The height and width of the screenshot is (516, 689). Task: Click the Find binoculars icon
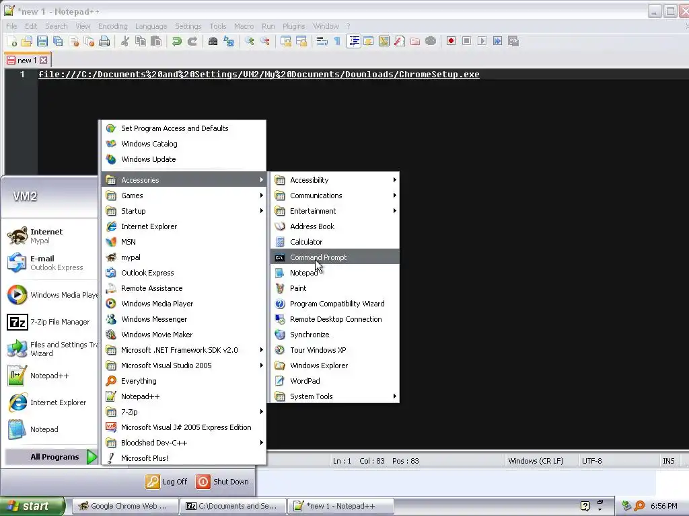(213, 41)
